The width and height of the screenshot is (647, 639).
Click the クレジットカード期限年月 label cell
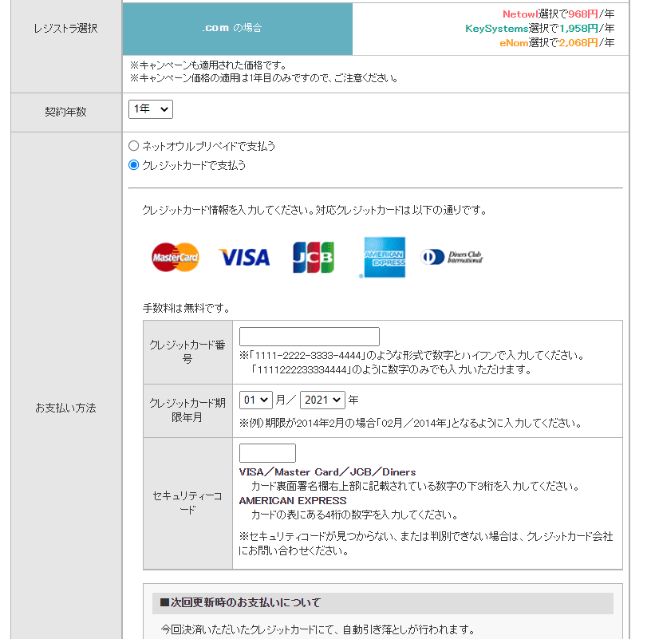point(187,411)
